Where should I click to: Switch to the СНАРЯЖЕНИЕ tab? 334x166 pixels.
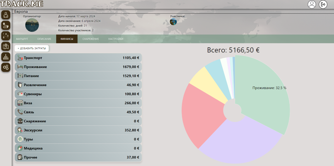click(x=91, y=39)
